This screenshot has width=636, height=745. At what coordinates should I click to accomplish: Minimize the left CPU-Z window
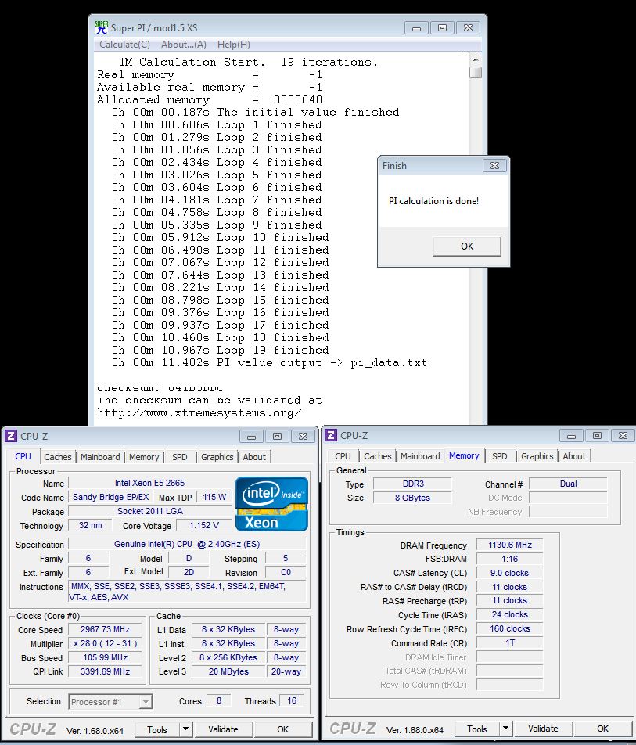251,436
